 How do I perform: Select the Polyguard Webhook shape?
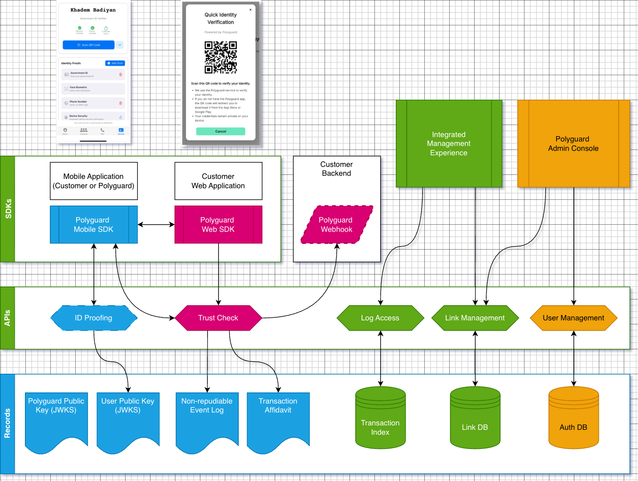(336, 225)
